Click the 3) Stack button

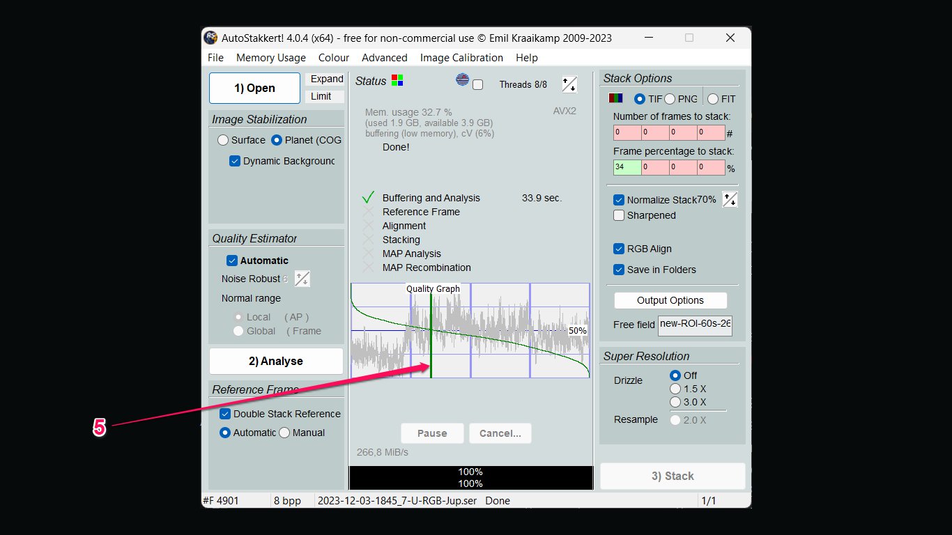[673, 476]
